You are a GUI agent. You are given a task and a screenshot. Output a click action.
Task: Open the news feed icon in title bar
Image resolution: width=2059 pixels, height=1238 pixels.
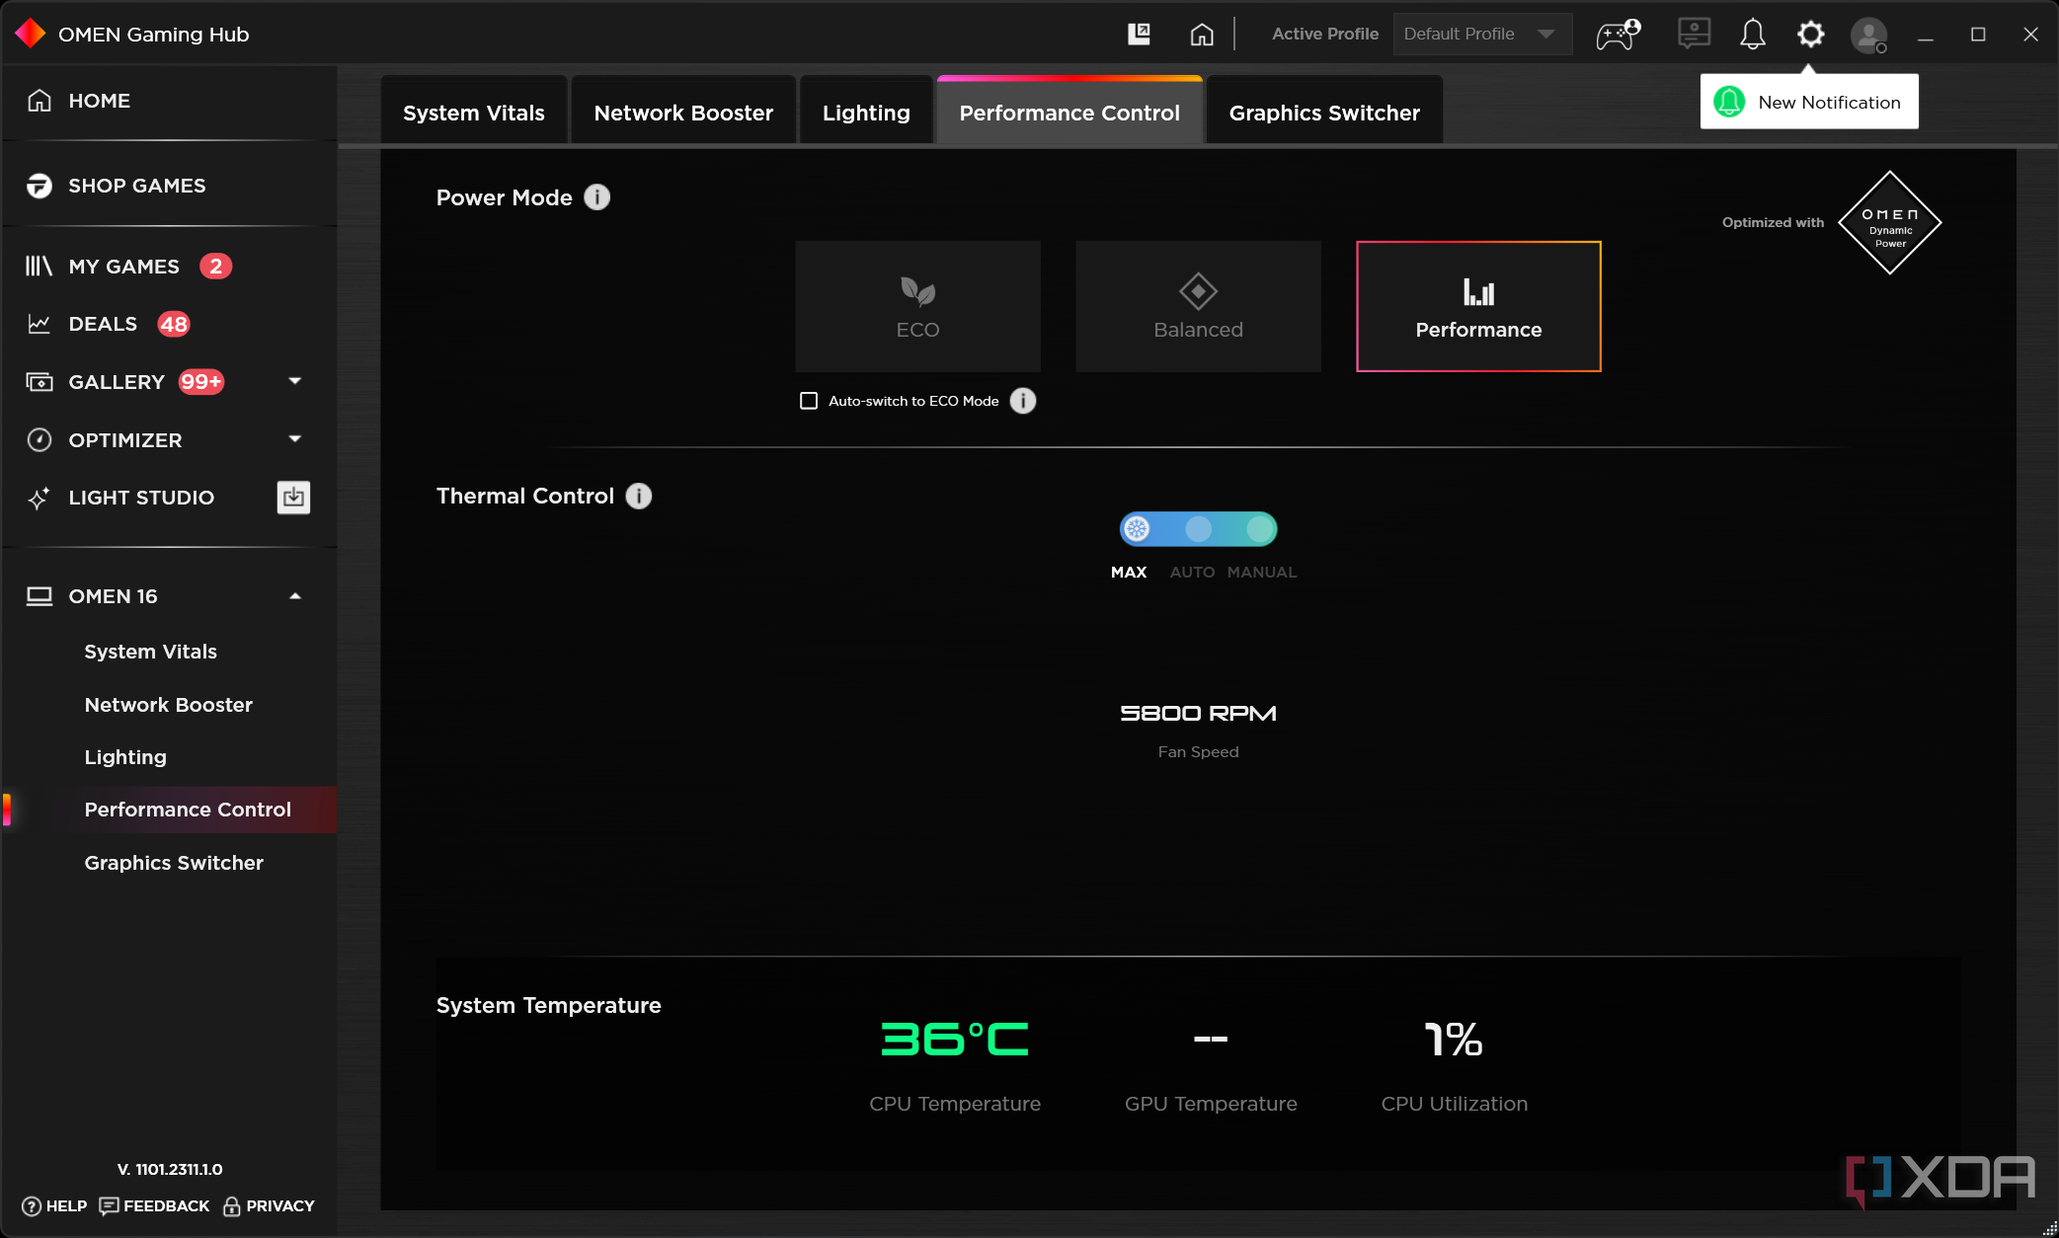coord(1139,35)
